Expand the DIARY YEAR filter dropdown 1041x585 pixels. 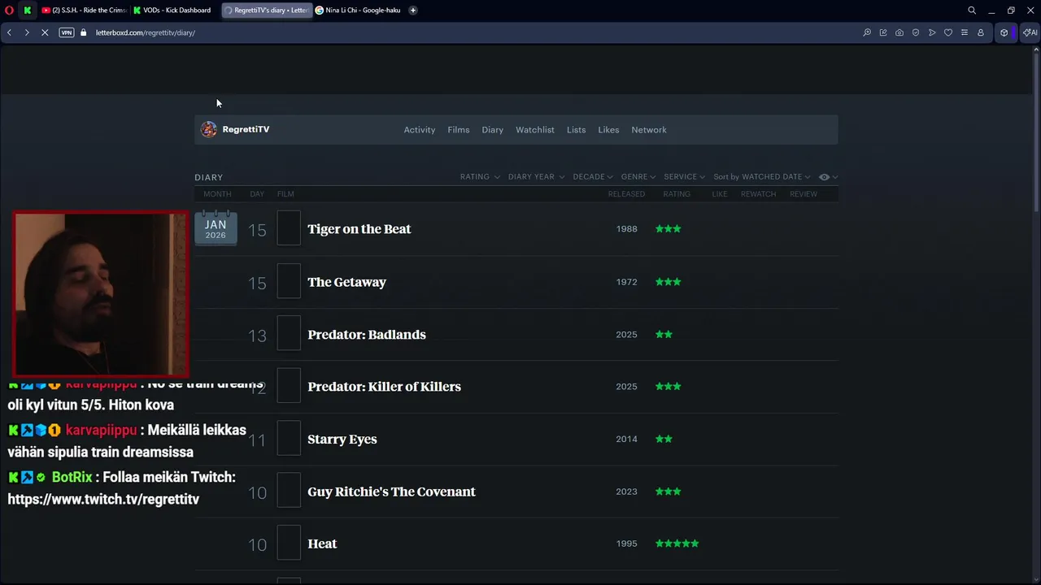tap(536, 176)
